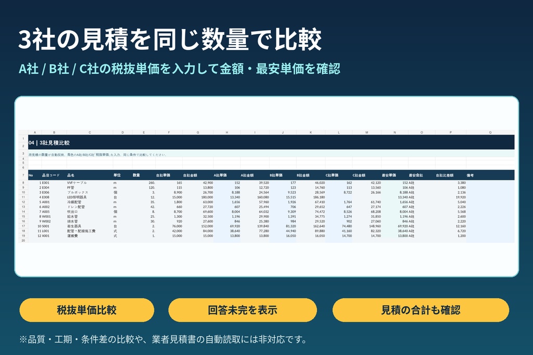533x355 pixels.
Task: Click the 税抜単価比較 yellow button
Action: click(87, 310)
